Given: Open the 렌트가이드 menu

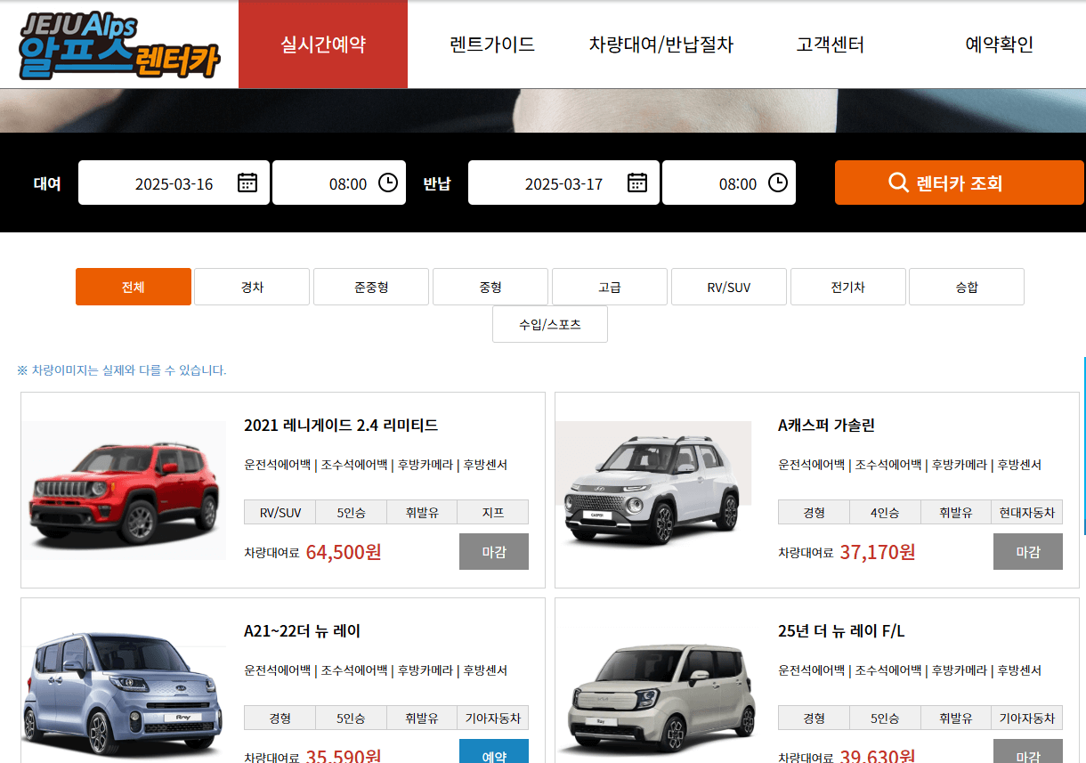Looking at the screenshot, I should pyautogui.click(x=492, y=45).
